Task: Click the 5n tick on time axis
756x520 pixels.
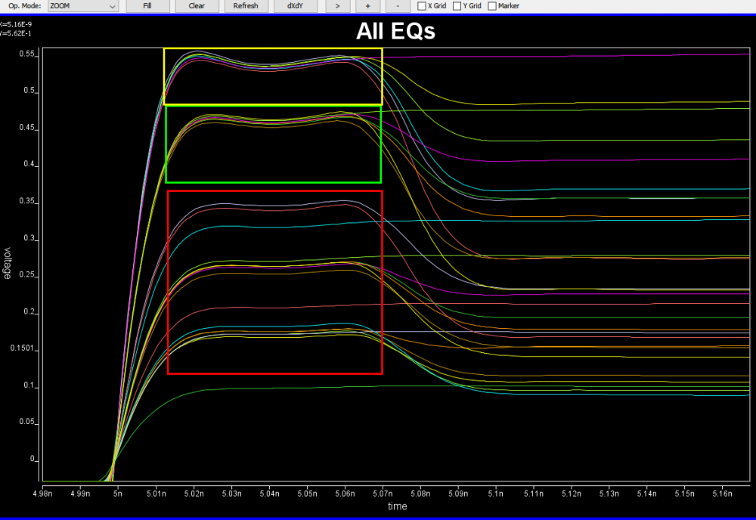Action: click(117, 492)
